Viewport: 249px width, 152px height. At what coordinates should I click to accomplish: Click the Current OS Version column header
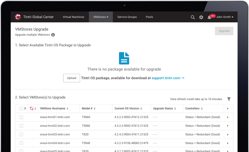coord(127,108)
